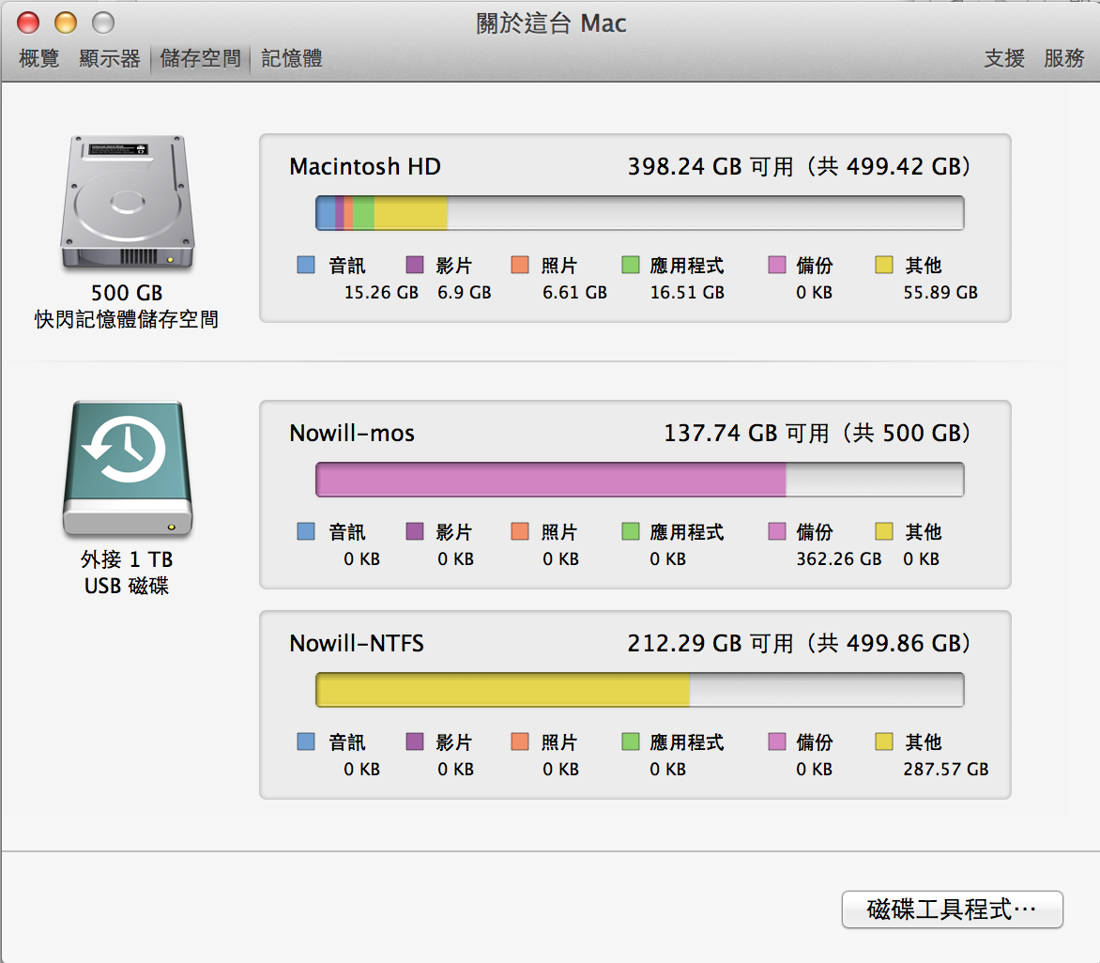Select the Nowill-NTFS volume name
The width and height of the screenshot is (1100, 963).
pyautogui.click(x=357, y=644)
